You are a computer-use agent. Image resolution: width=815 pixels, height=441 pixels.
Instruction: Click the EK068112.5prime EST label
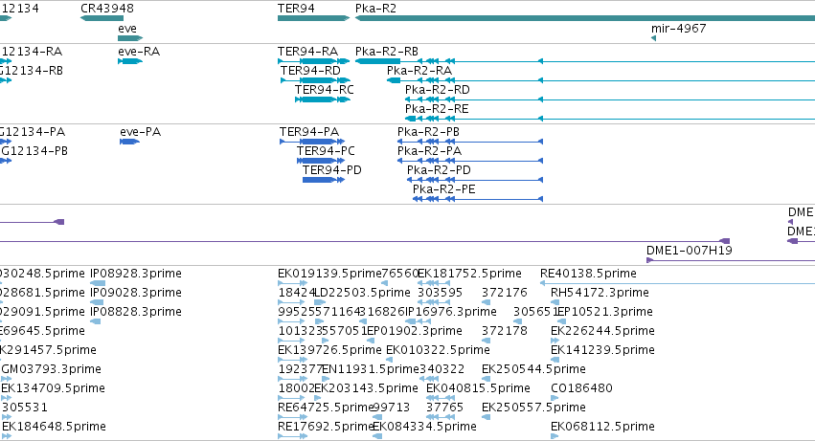tap(602, 427)
